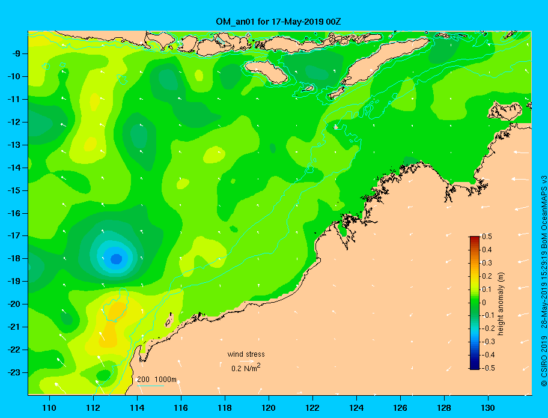Click latitude axis label -14
The height and width of the screenshot is (418, 548).
[x=13, y=168]
